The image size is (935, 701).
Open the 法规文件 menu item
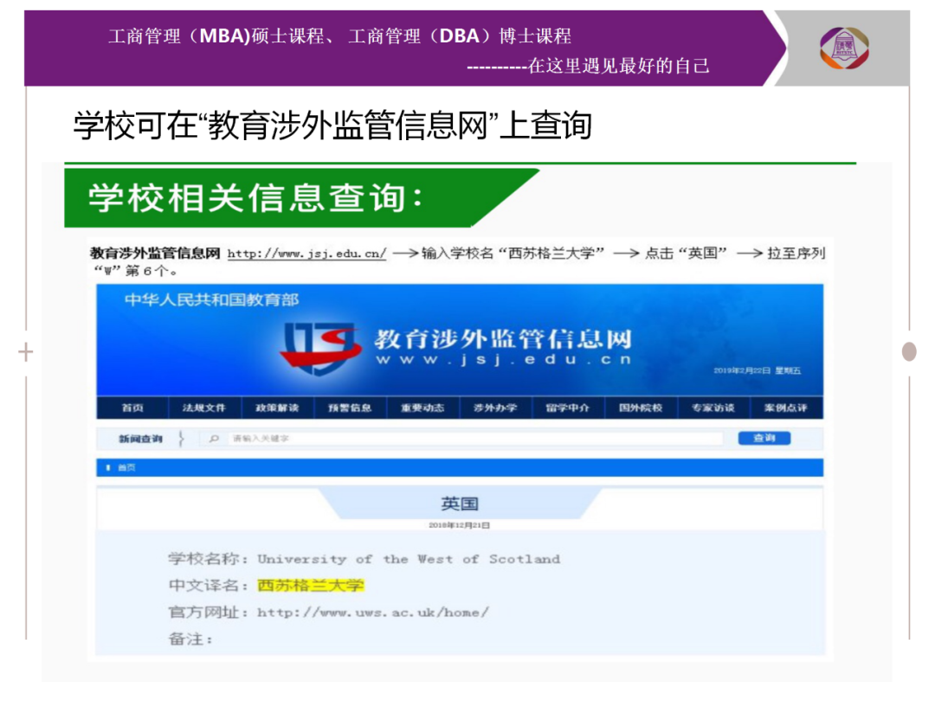pyautogui.click(x=204, y=408)
